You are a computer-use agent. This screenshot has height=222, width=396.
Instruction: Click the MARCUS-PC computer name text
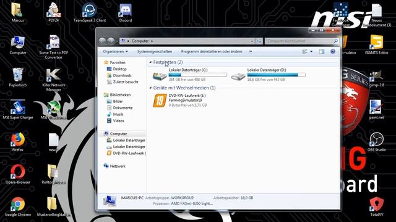click(132, 198)
